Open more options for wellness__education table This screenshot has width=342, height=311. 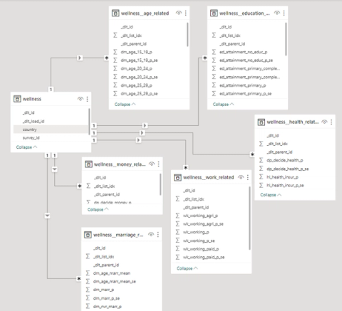pos(284,13)
